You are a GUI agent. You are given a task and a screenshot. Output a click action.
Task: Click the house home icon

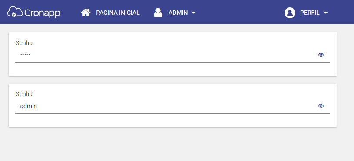click(86, 13)
